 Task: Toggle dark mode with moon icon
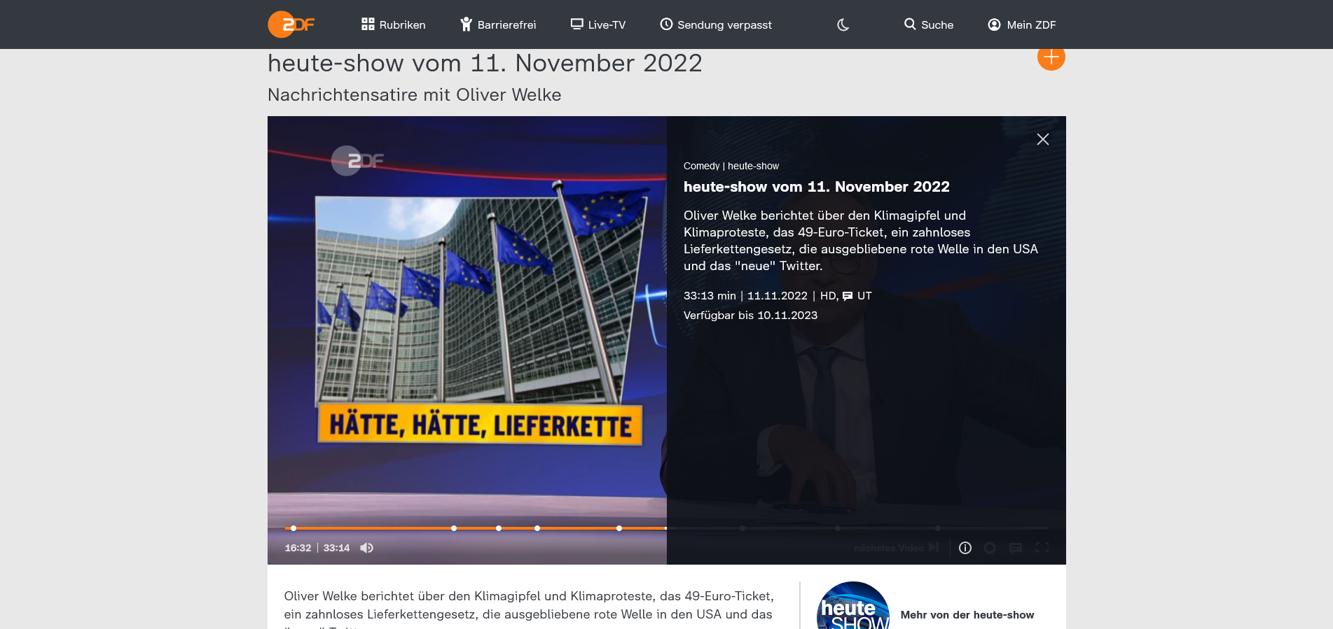843,25
